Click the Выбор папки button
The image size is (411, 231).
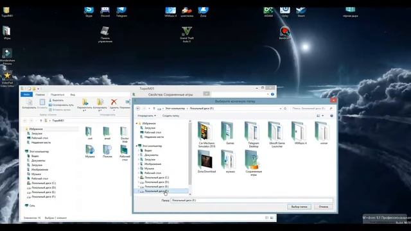coord(299,207)
